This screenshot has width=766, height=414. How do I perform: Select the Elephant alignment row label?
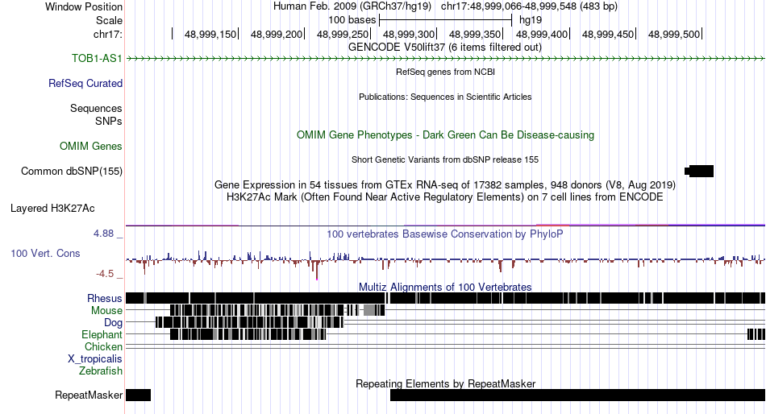point(102,334)
